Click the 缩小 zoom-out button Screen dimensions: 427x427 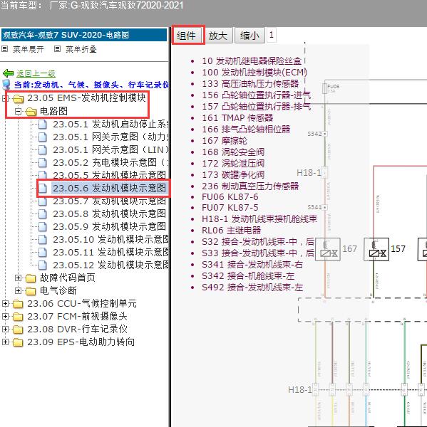pos(249,36)
